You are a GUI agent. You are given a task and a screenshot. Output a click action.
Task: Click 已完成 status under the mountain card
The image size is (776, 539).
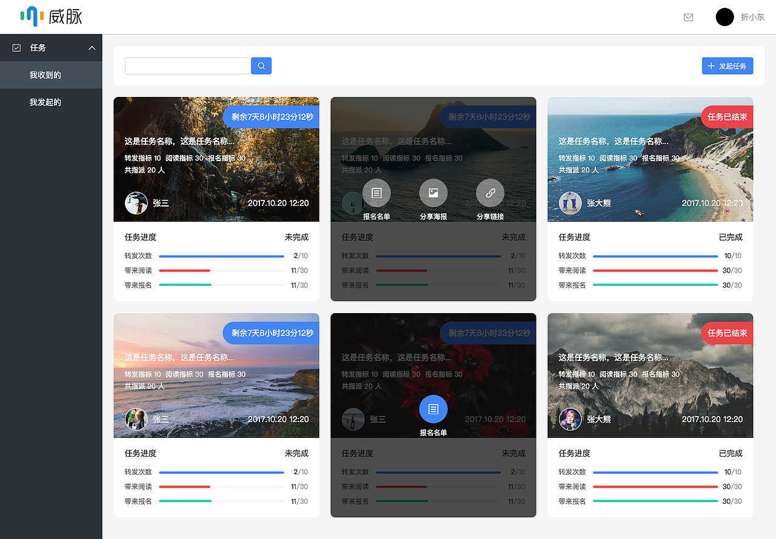pos(731,454)
